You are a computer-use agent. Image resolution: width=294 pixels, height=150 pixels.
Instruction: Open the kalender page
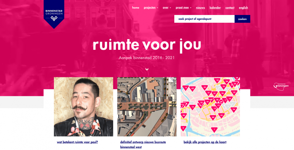(215, 8)
